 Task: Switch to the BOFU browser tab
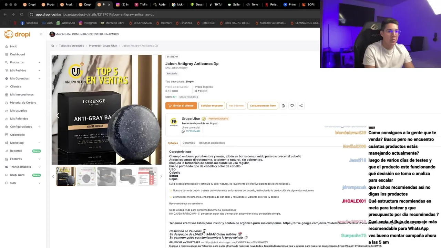pyautogui.click(x=308, y=4)
